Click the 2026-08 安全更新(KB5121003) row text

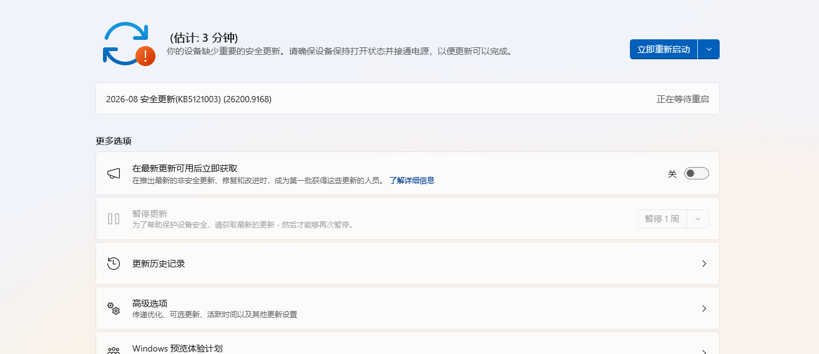(x=189, y=99)
